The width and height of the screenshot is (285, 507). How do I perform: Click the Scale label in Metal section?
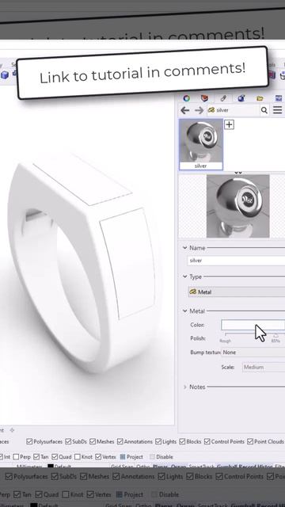(x=228, y=367)
